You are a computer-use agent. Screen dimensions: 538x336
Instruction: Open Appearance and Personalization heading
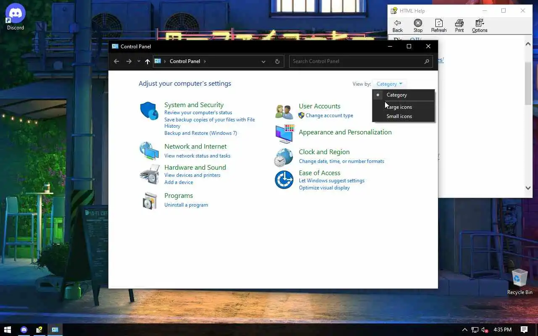click(345, 132)
